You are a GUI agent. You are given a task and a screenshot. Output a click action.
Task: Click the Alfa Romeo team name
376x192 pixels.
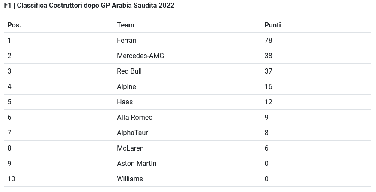tap(134, 117)
